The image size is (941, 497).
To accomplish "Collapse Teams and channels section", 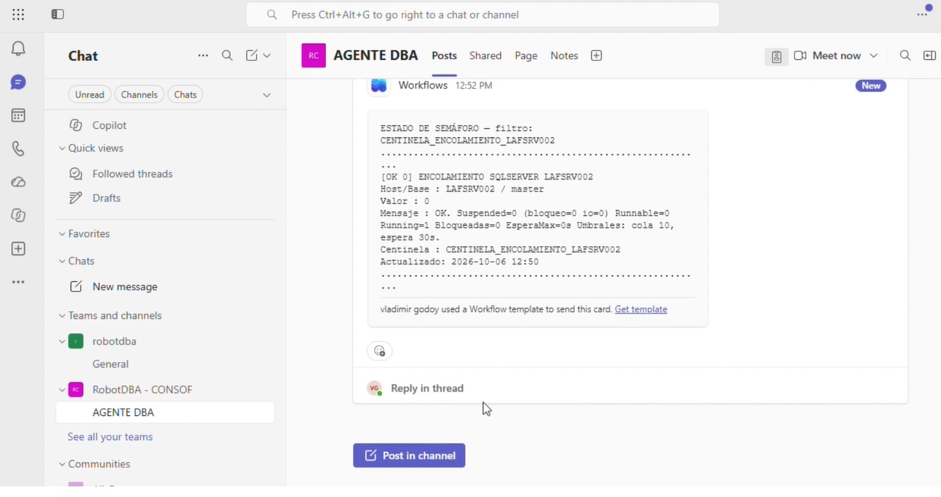I will 62,317.
